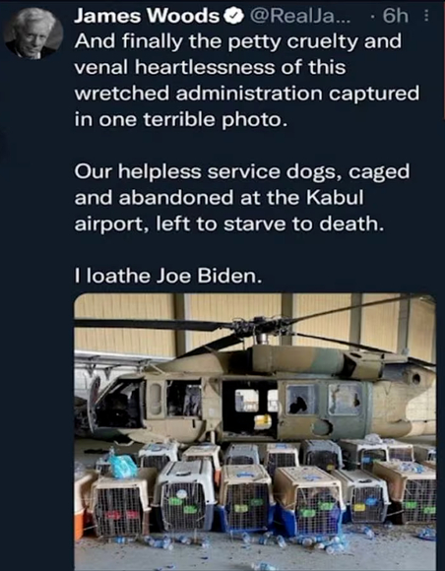
Task: Open the @RealJa... handle link
Action: (298, 16)
